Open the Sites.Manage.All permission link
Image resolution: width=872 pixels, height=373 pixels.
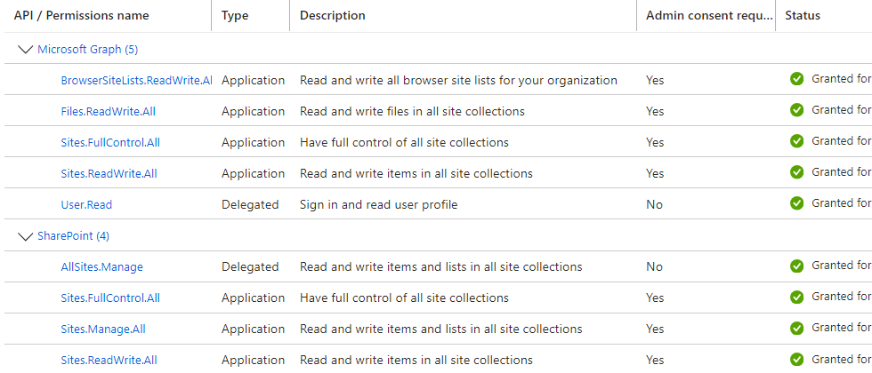pyautogui.click(x=103, y=329)
